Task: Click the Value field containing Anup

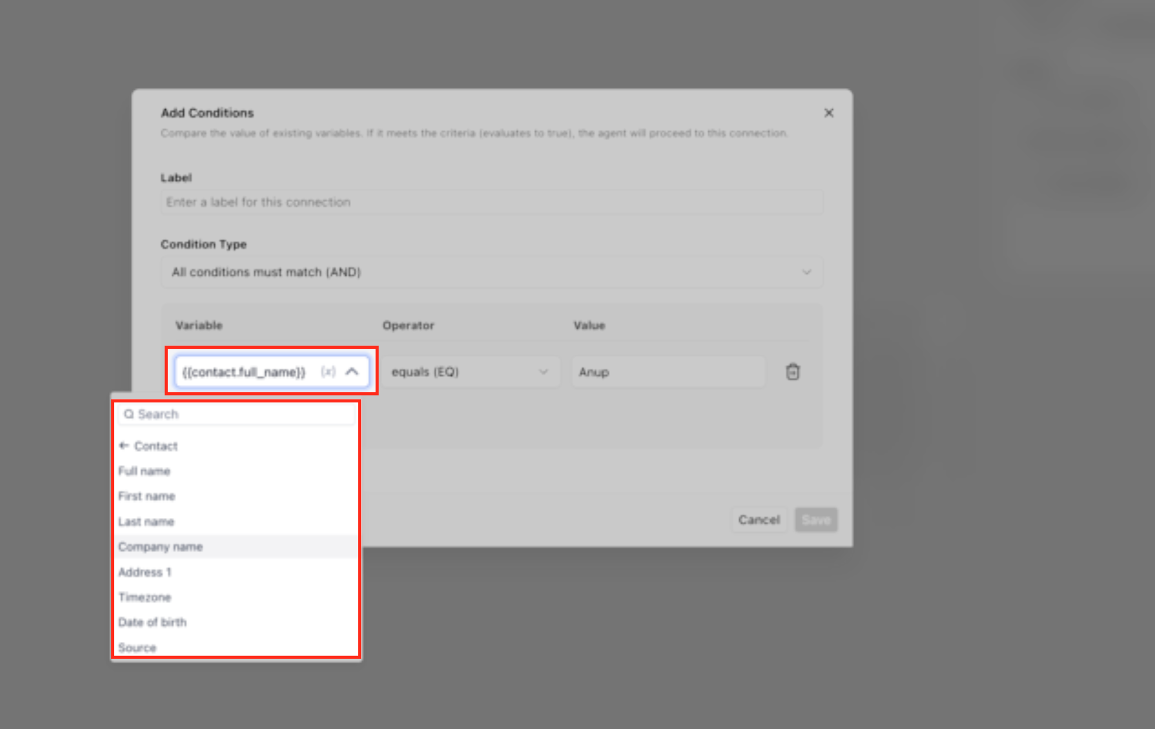Action: [667, 372]
